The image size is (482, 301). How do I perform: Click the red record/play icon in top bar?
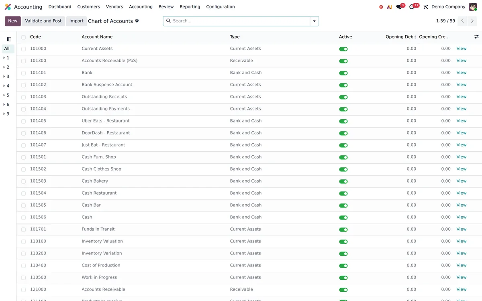click(381, 7)
